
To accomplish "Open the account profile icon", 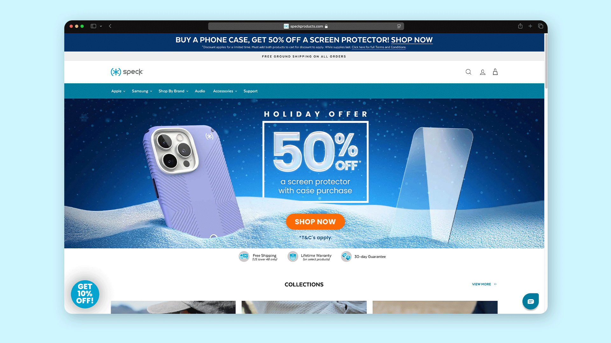I will pyautogui.click(x=483, y=72).
